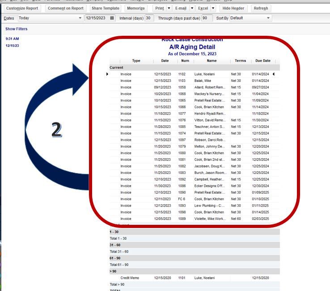The height and width of the screenshot is (291, 330).
Task: Click the '1 - 30' section heading
Action: [114, 232]
